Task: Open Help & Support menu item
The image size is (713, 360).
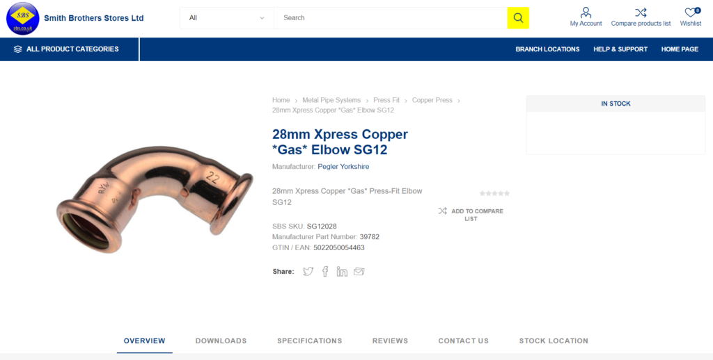Action: pyautogui.click(x=620, y=49)
